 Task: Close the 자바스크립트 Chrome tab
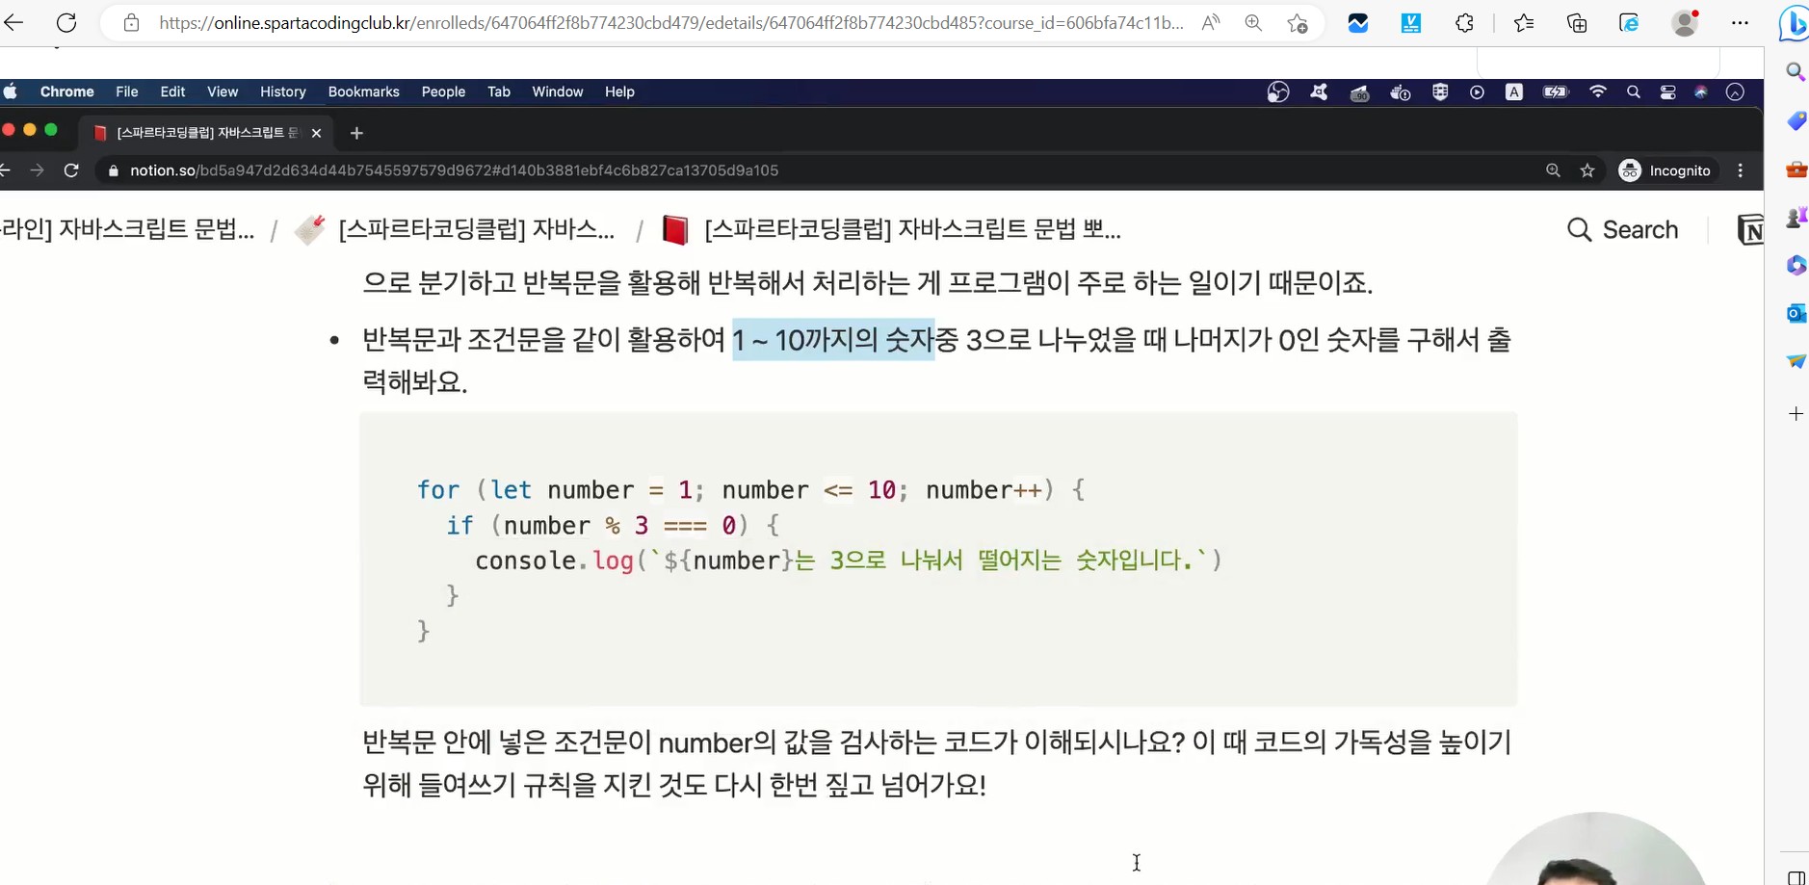tap(316, 133)
